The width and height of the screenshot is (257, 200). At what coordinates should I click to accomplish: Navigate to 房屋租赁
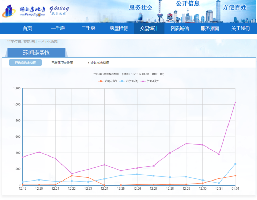point(118,29)
